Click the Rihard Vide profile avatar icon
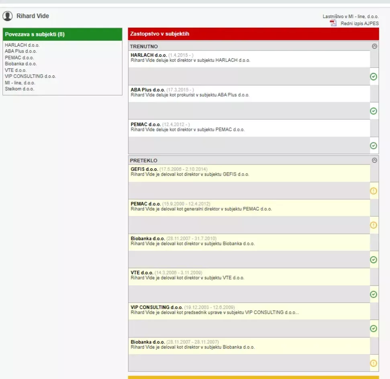 click(8, 16)
